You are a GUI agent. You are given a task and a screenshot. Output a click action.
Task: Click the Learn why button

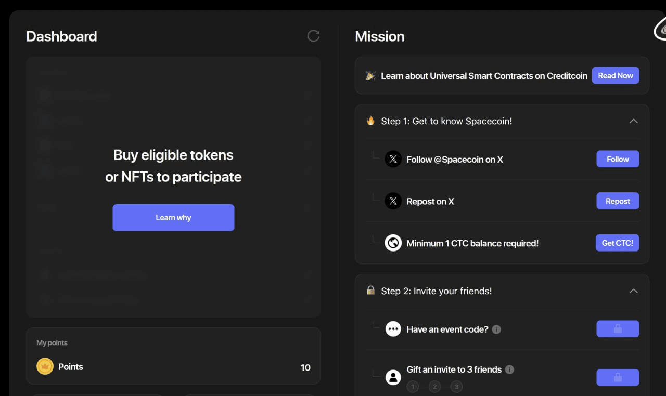click(x=173, y=217)
